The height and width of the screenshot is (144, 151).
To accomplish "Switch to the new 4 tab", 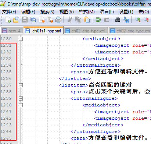I will 12,31.
